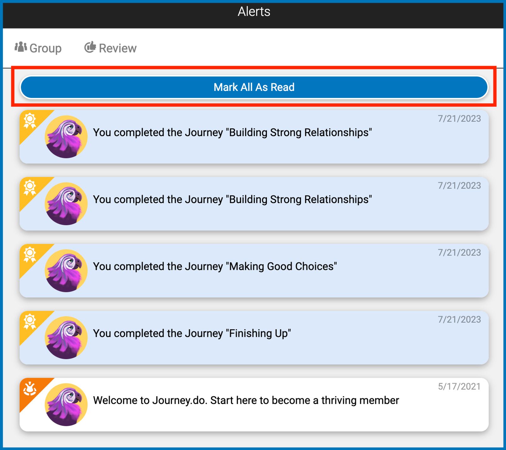Click award ribbon icon on Finishing Up alert

click(30, 322)
